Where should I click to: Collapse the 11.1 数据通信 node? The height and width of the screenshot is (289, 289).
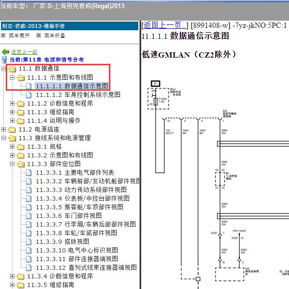point(3,69)
